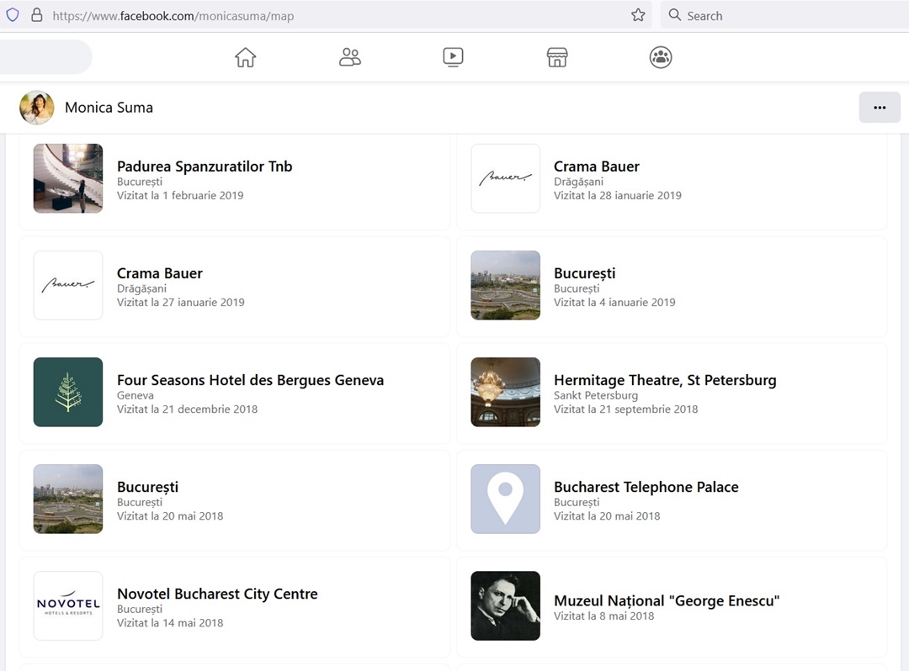The height and width of the screenshot is (671, 909).
Task: Open the three-dot profile options menu
Action: [880, 108]
